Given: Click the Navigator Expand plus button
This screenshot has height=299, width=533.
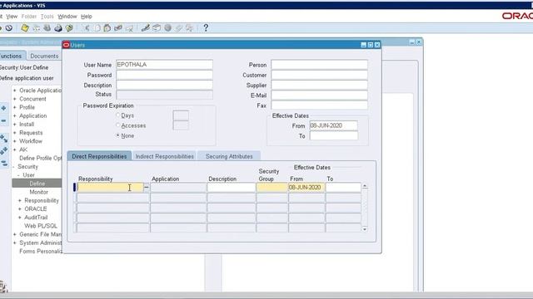Looking at the screenshot, I should pyautogui.click(x=3, y=109).
